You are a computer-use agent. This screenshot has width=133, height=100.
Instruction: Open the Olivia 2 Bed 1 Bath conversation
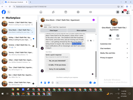pos(18,83)
